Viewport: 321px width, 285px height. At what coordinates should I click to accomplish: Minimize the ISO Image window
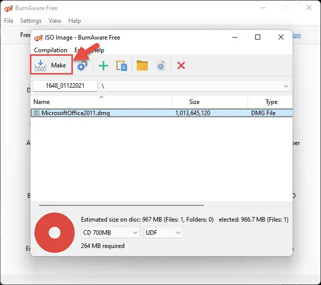pyautogui.click(x=235, y=38)
